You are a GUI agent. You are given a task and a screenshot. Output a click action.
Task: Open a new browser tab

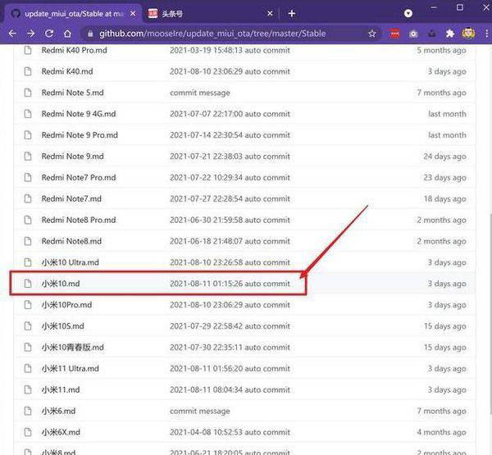pyautogui.click(x=292, y=13)
